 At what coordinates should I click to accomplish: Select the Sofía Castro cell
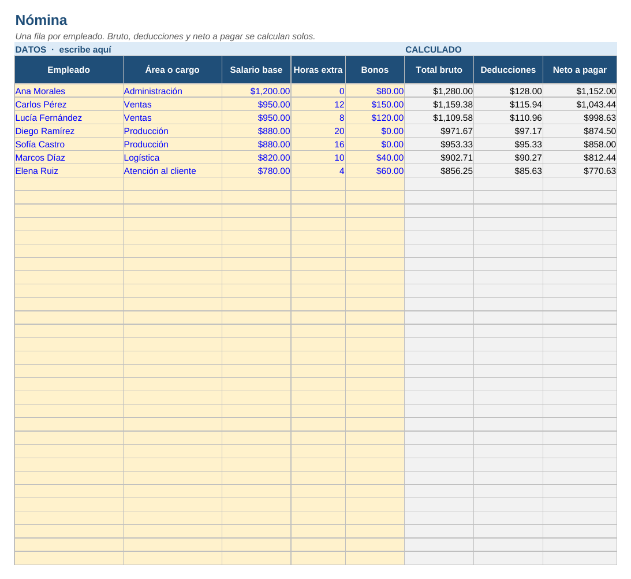(x=69, y=144)
